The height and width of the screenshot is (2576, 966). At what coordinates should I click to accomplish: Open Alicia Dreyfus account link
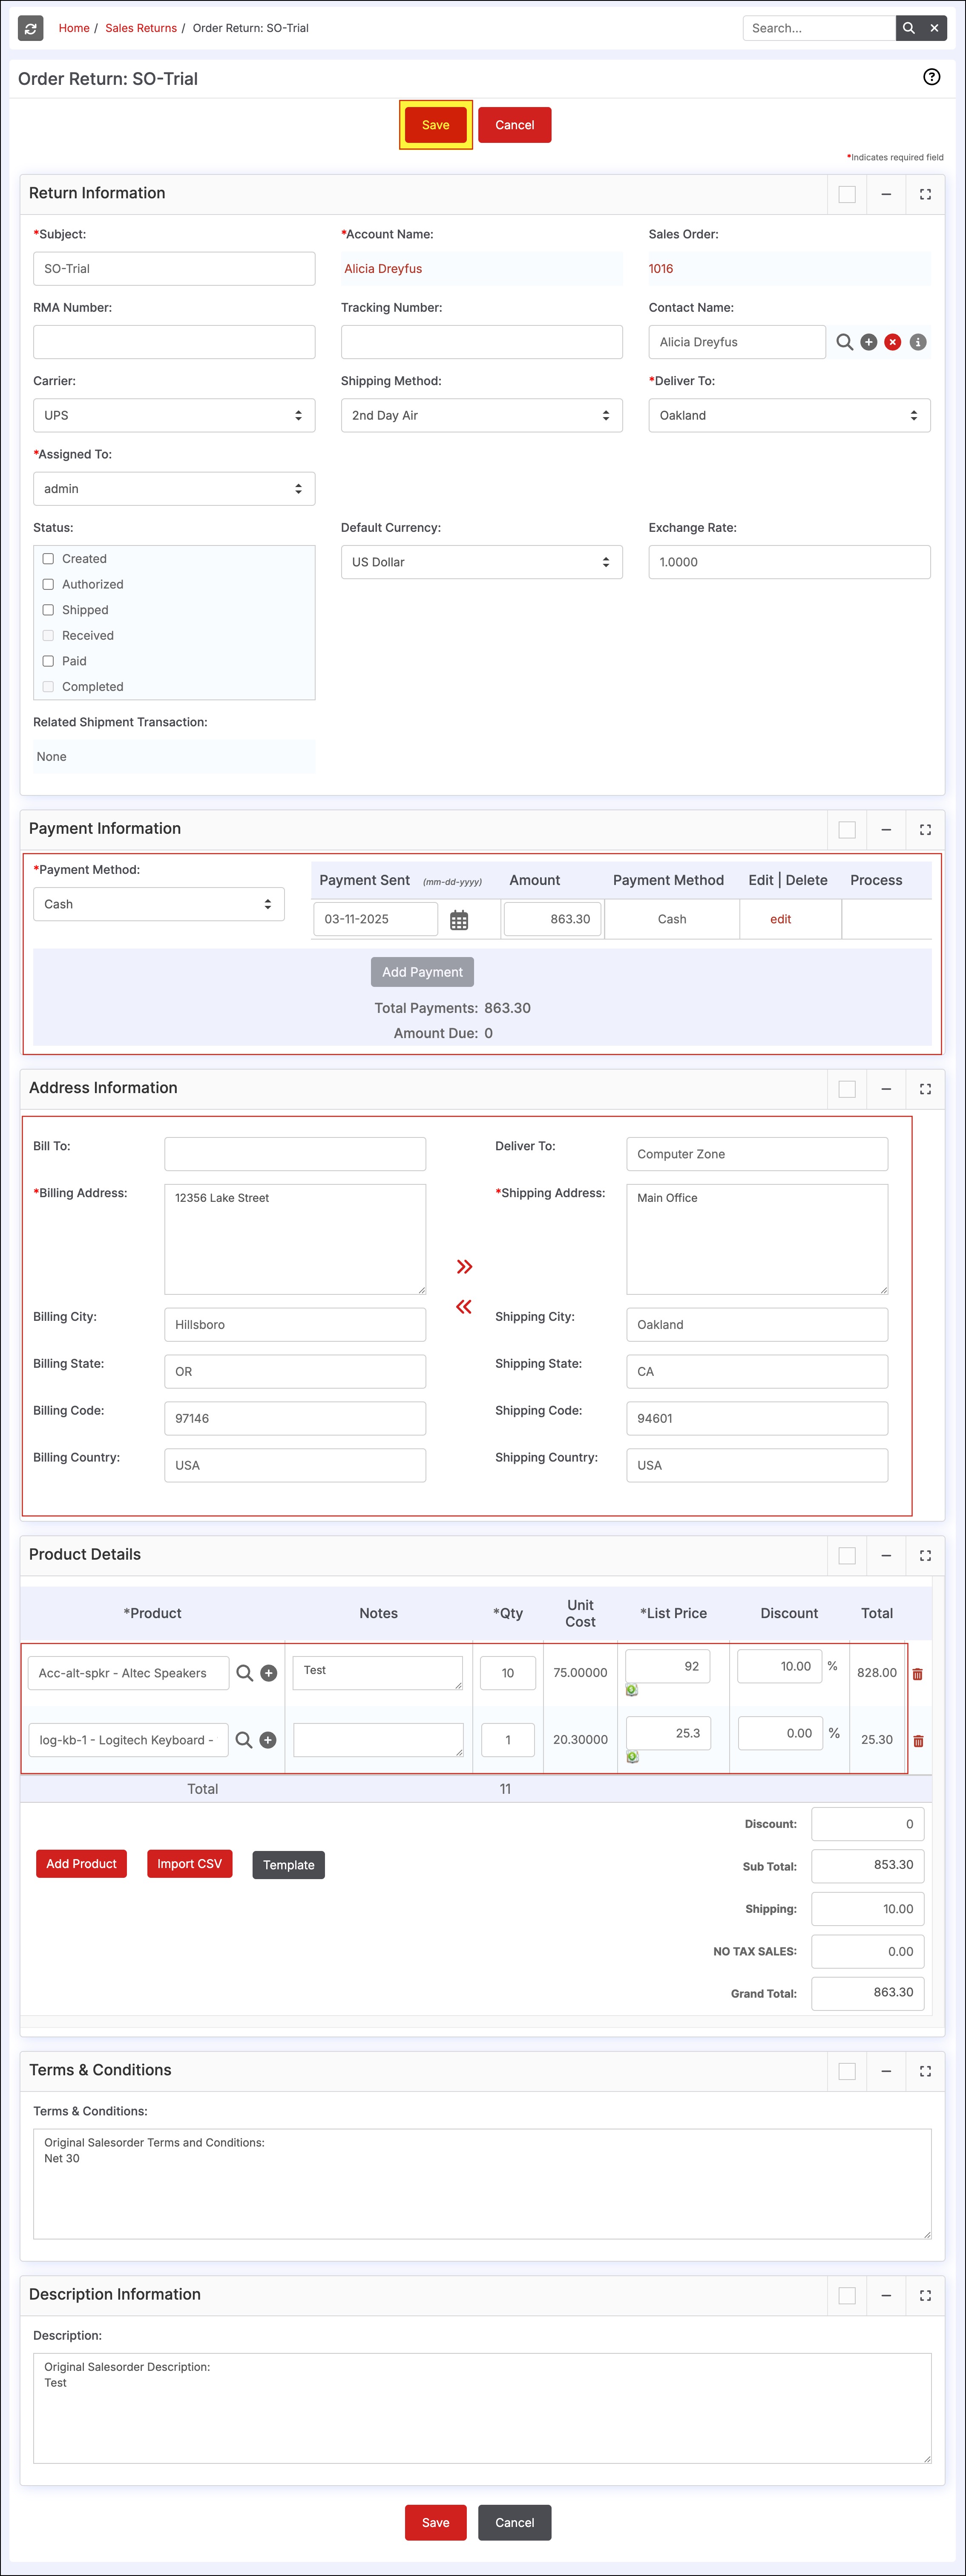click(x=384, y=269)
